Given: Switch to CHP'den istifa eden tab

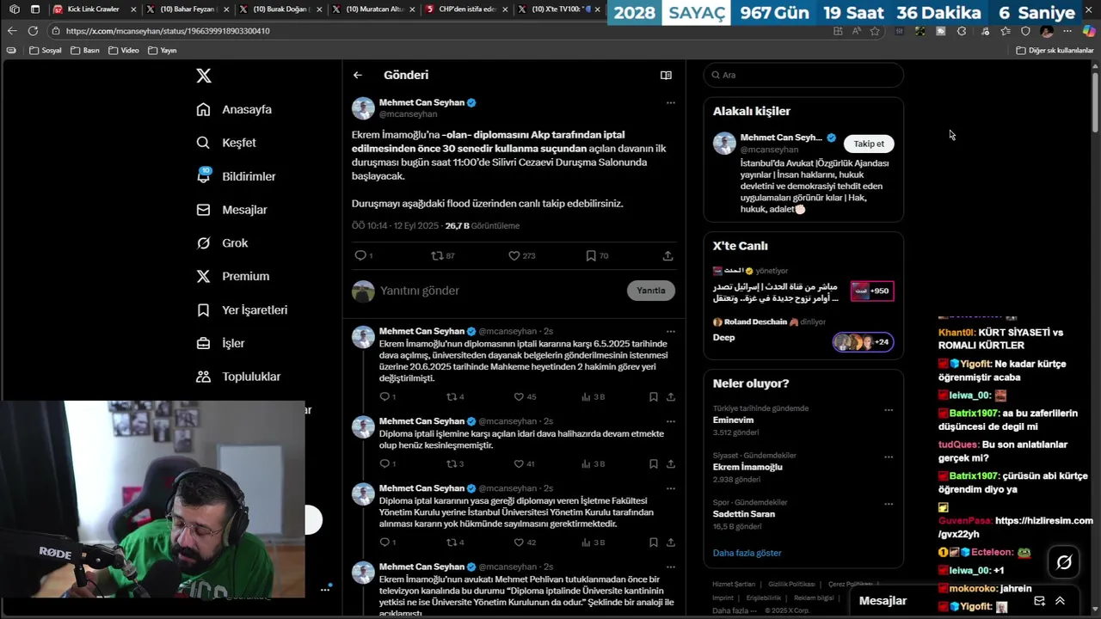Looking at the screenshot, I should coord(465,9).
